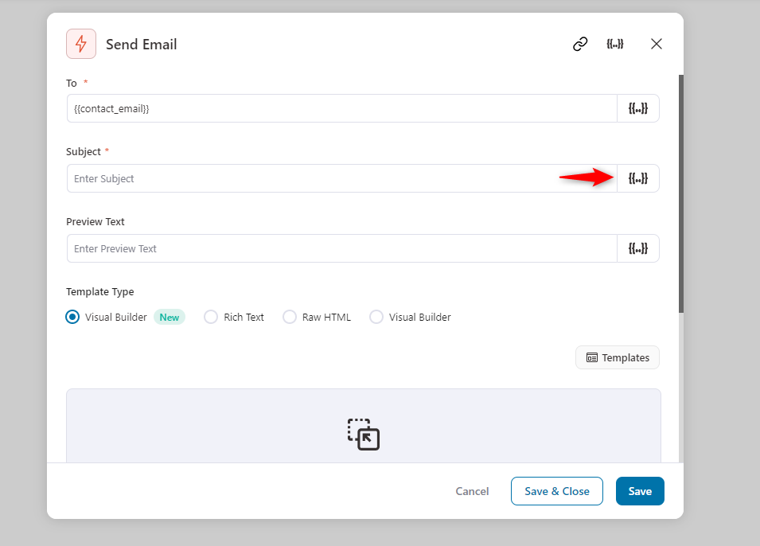
Task: Click the Send Email title text
Action: tap(141, 45)
